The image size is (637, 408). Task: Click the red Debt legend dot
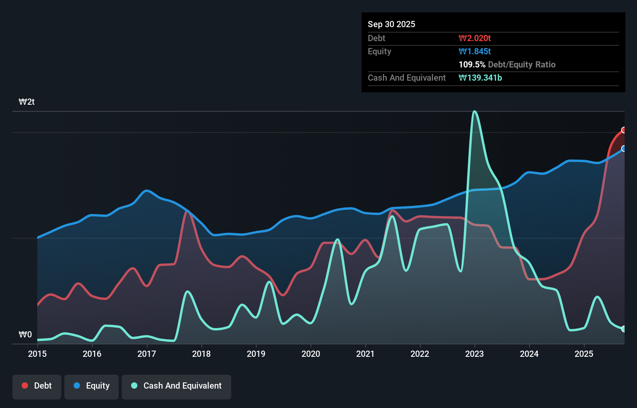point(25,386)
